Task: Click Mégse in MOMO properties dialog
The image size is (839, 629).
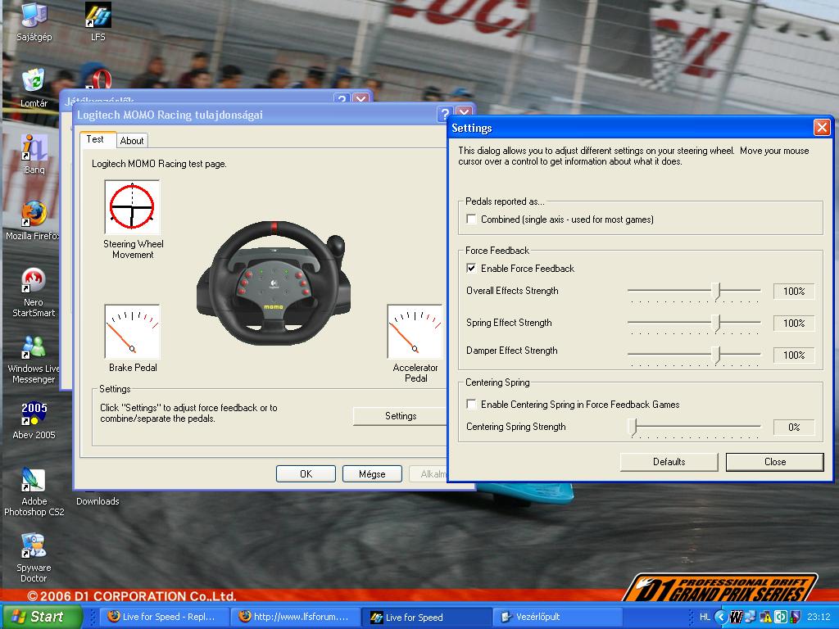Action: [372, 474]
